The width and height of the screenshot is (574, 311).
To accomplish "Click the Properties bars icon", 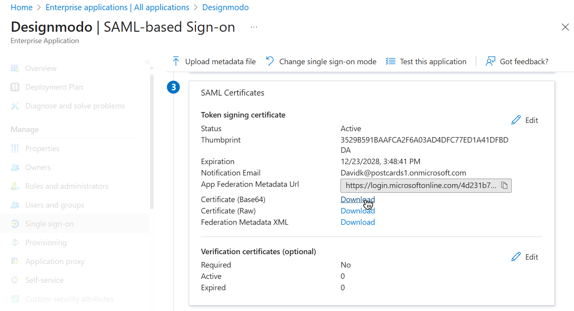I will click(15, 148).
